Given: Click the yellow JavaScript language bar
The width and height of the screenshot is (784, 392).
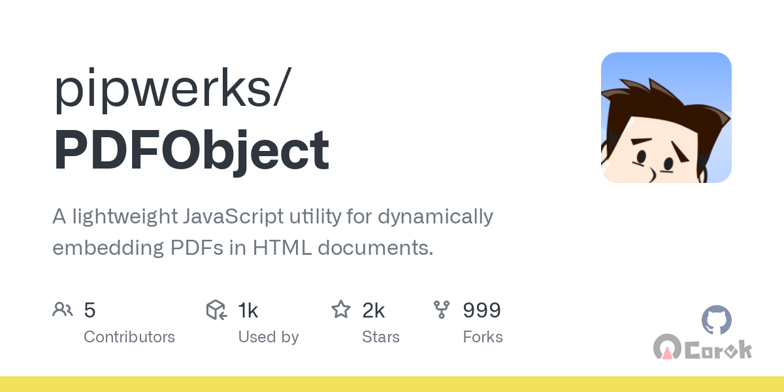Looking at the screenshot, I should (392, 384).
